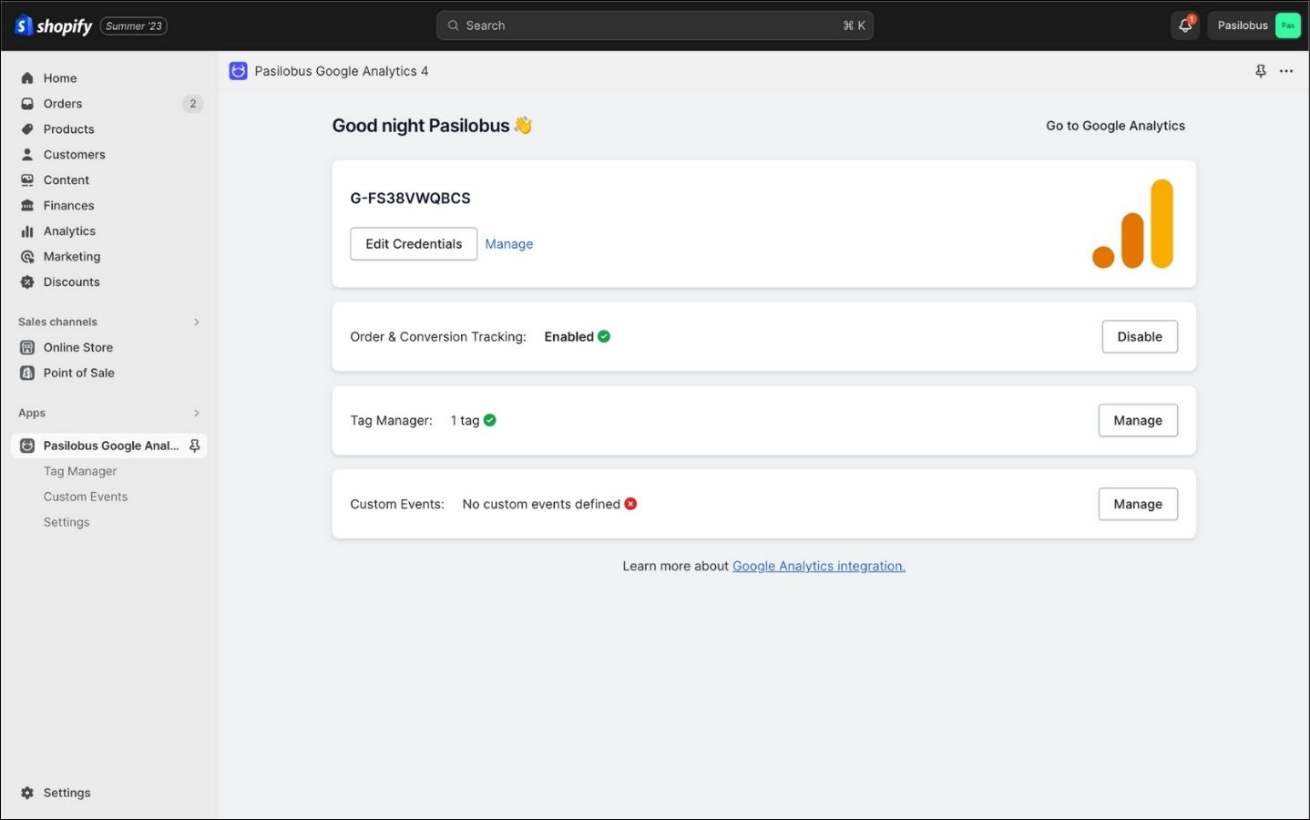Open the Google Analytics integration link
The width and height of the screenshot is (1310, 820).
point(818,566)
